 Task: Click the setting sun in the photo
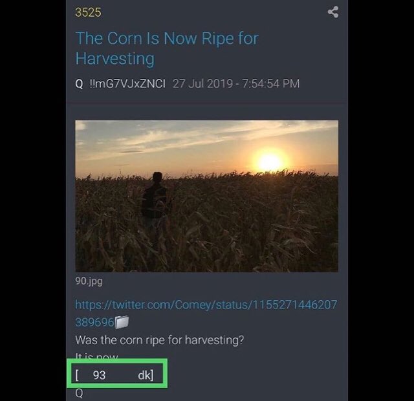269,162
